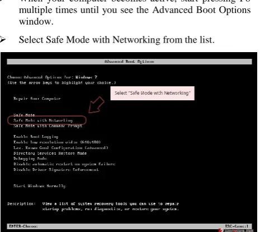Click the word 'window.' in the instructions above
This screenshot has width=260, height=232.
(x=36, y=21)
